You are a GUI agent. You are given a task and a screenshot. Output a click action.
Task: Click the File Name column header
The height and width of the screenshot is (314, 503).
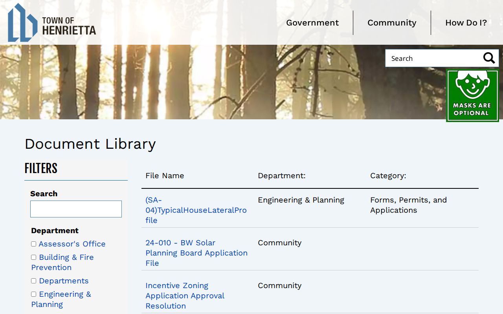[165, 175]
